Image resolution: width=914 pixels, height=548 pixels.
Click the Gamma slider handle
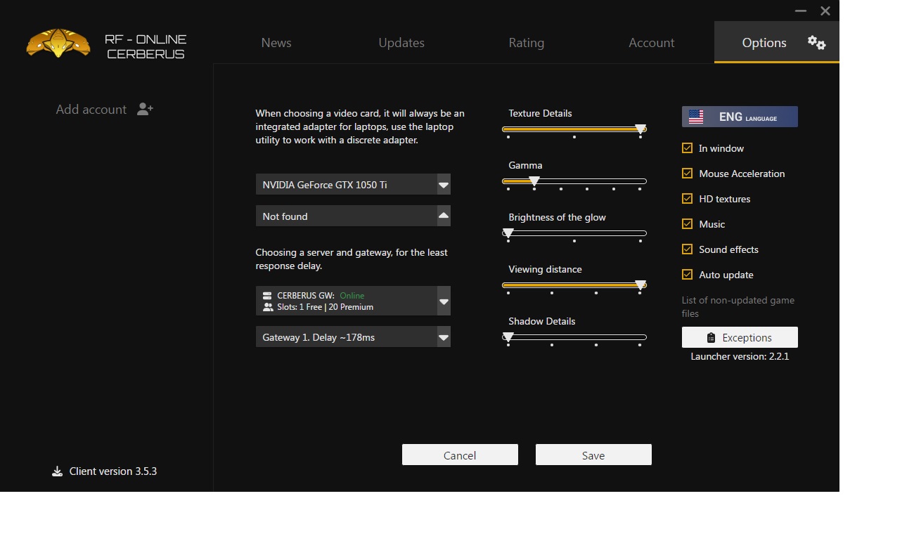coord(534,181)
